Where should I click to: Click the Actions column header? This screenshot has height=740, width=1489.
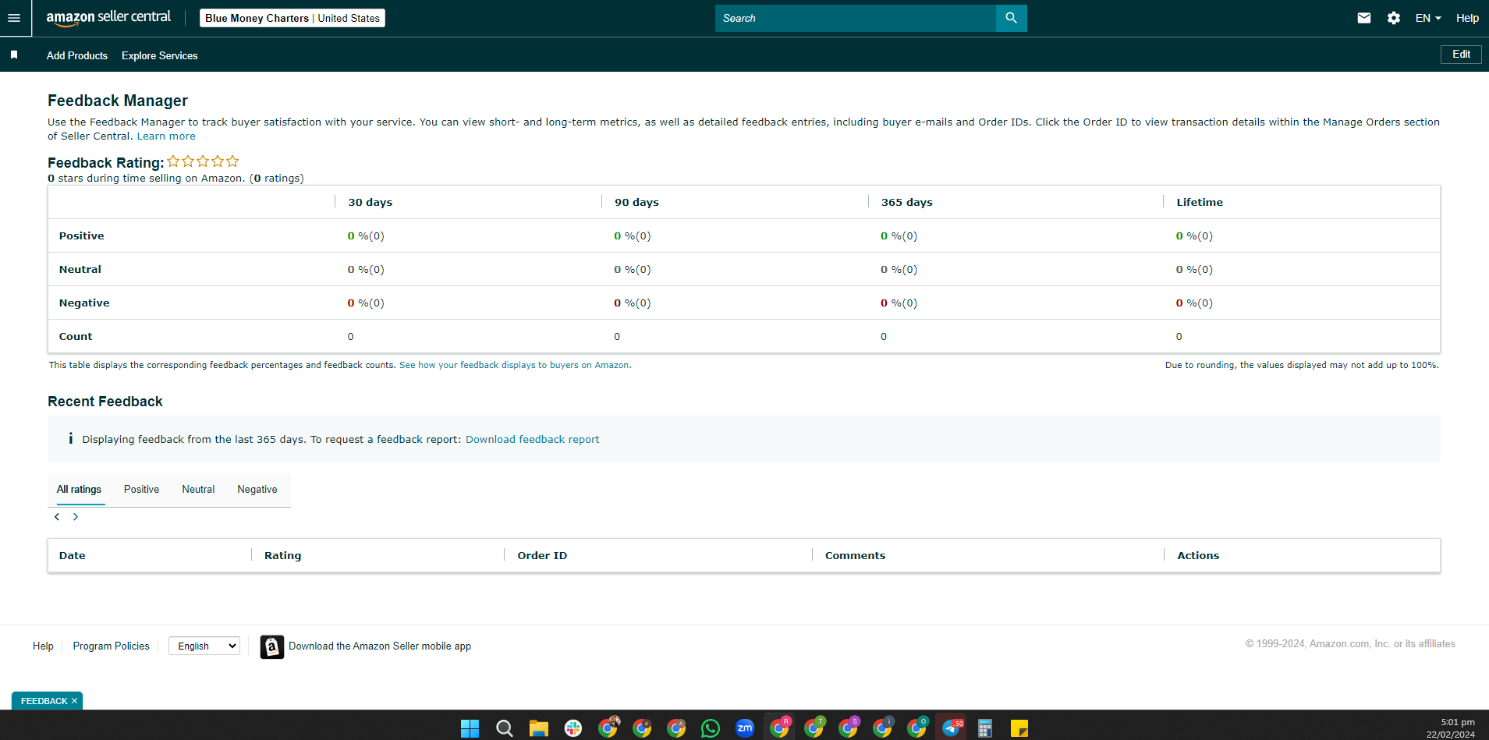pyautogui.click(x=1198, y=555)
